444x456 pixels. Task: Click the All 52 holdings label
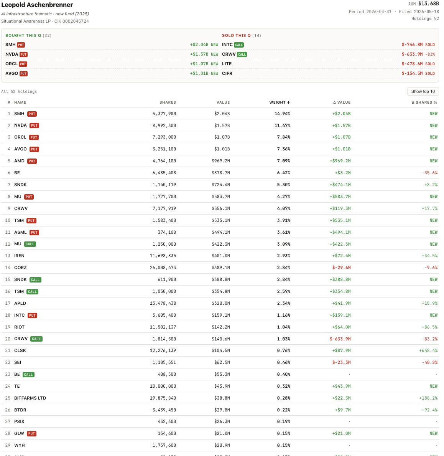19,92
